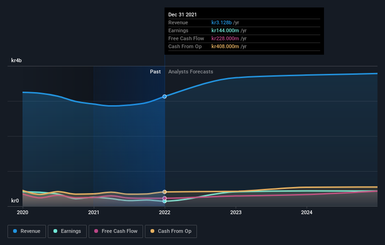385x245 pixels.
Task: Click the kr3.128b revenue value
Action: click(x=221, y=22)
